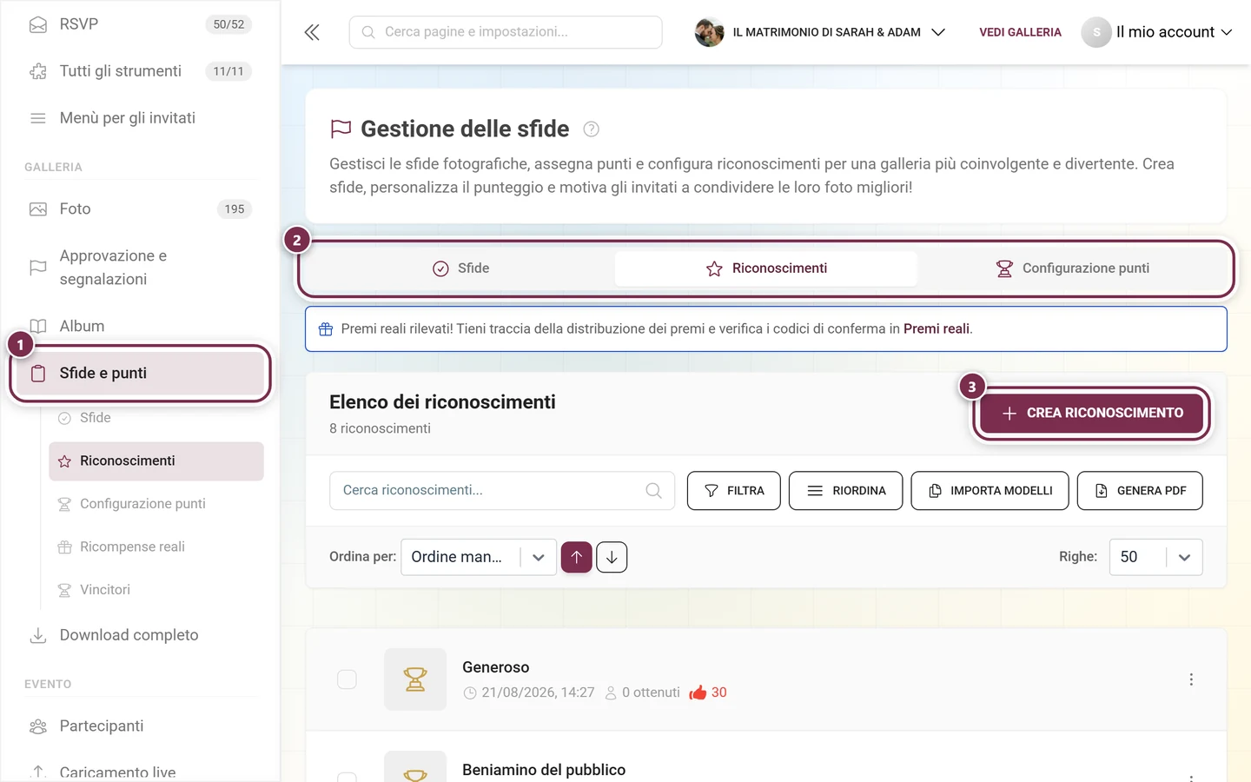Image resolution: width=1251 pixels, height=782 pixels.
Task: Switch to the Riconoscimenti tab
Action: pyautogui.click(x=766, y=268)
